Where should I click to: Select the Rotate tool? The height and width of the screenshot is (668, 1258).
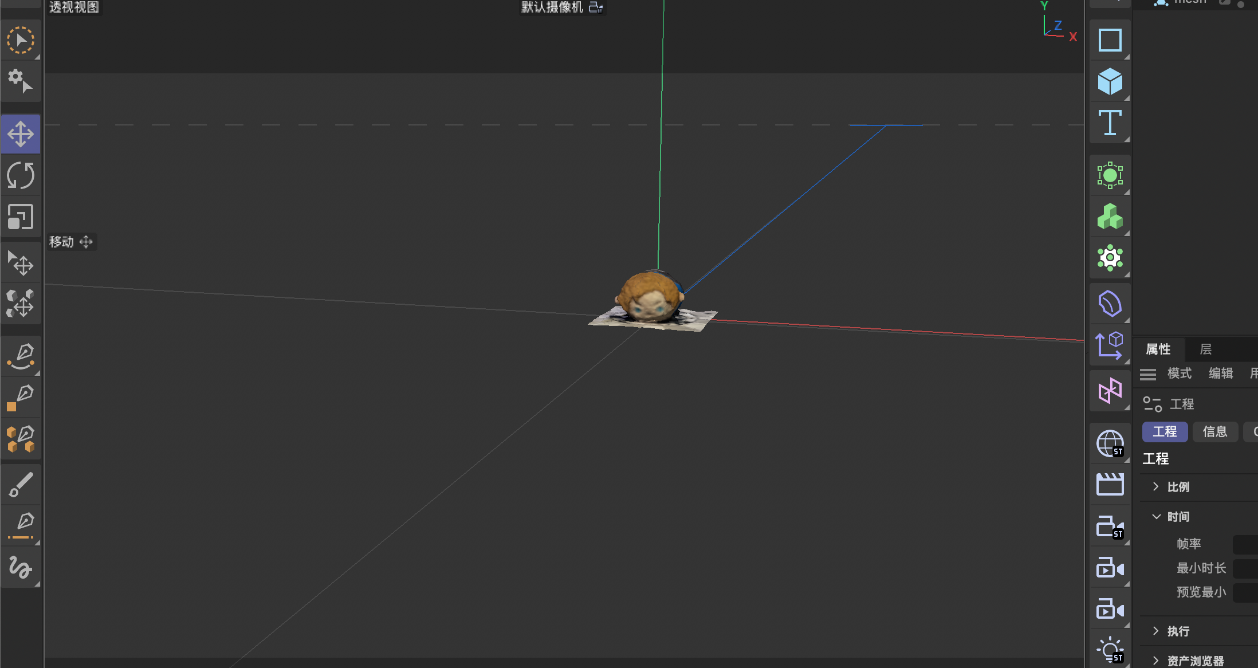[x=21, y=176]
